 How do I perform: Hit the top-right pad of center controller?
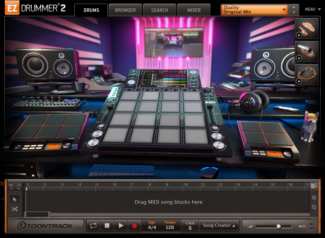click(192, 96)
